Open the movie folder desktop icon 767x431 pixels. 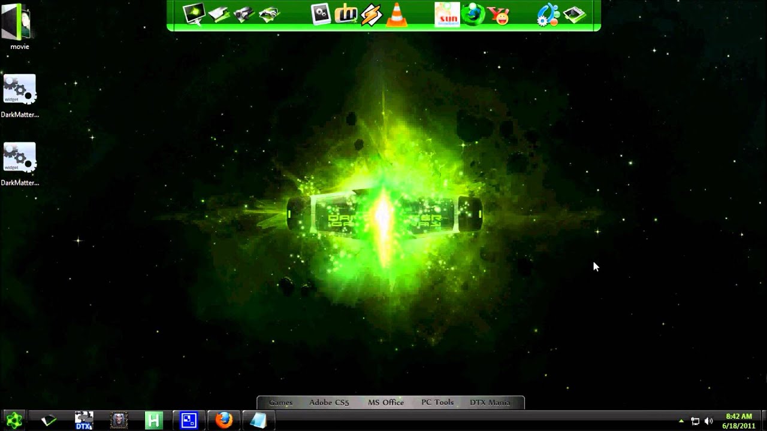[x=19, y=27]
